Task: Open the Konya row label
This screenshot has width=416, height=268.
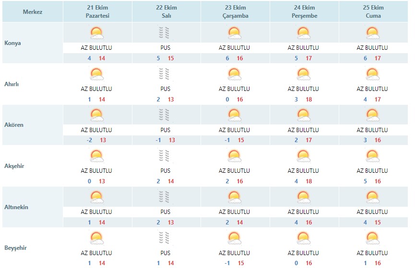Action: 12,43
